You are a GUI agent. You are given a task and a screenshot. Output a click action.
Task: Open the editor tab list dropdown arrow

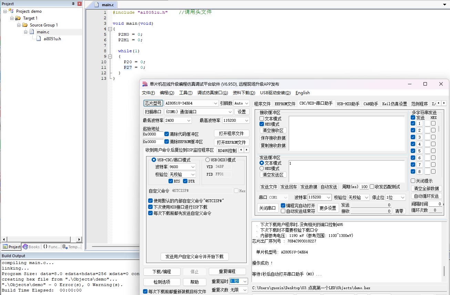pos(445,4)
